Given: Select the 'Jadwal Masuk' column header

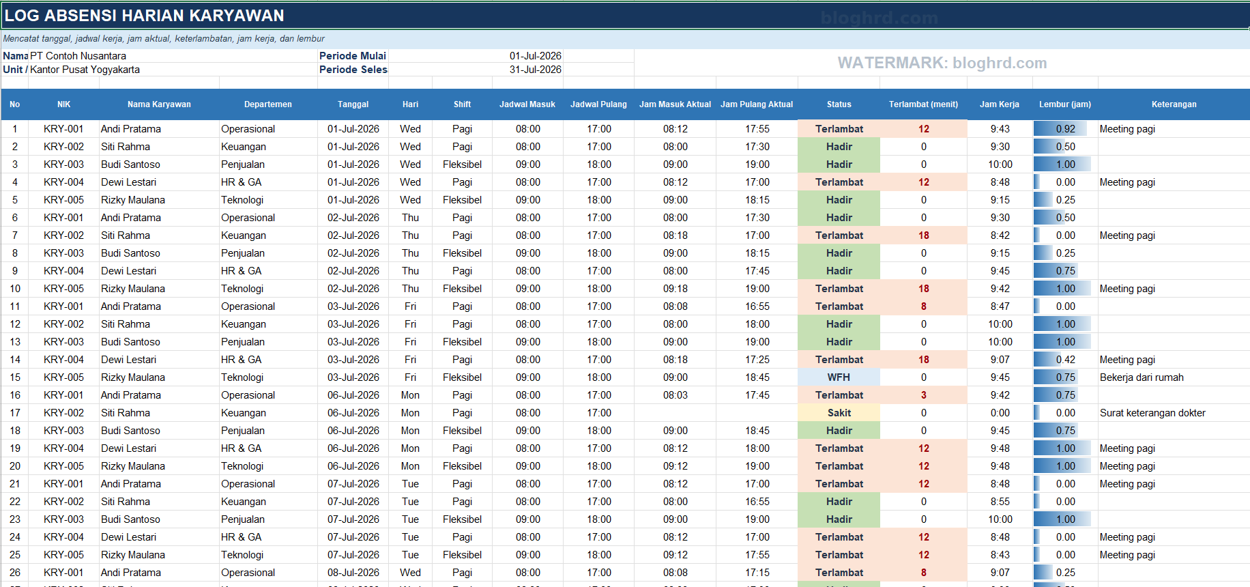Looking at the screenshot, I should pyautogui.click(x=527, y=104).
